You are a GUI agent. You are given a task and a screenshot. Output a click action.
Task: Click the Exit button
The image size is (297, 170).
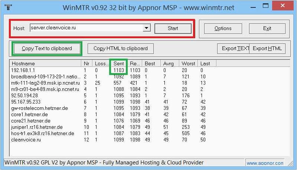click(x=267, y=29)
